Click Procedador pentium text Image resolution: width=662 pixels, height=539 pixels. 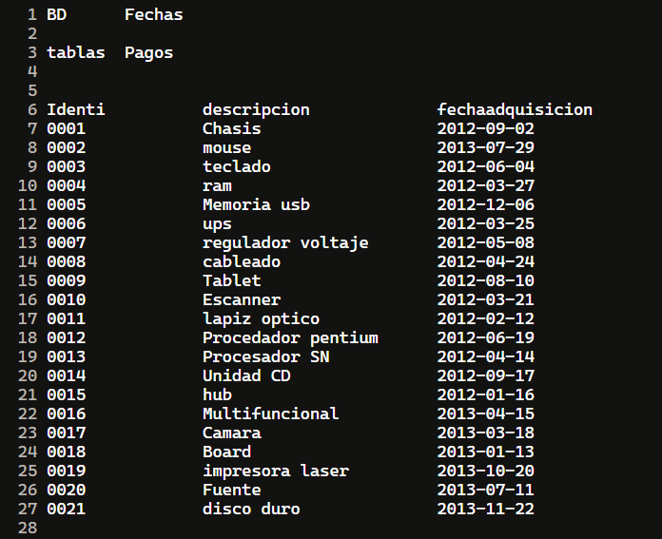coord(290,337)
